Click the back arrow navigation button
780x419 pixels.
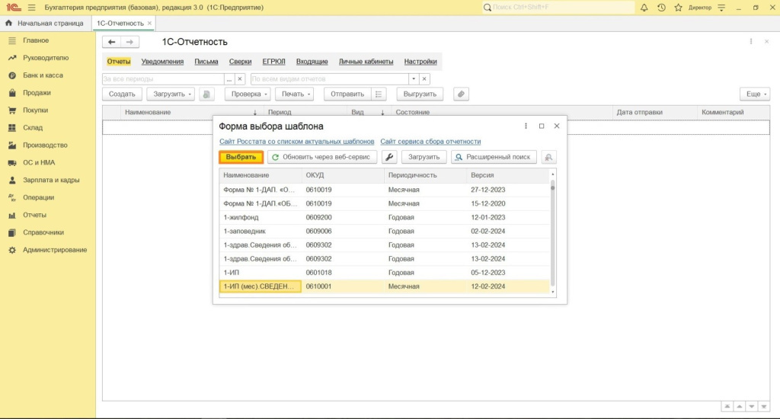pos(112,42)
